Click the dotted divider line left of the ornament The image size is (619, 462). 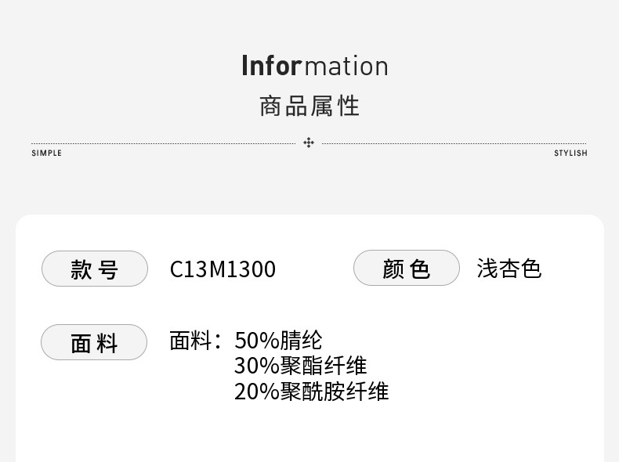pos(163,143)
